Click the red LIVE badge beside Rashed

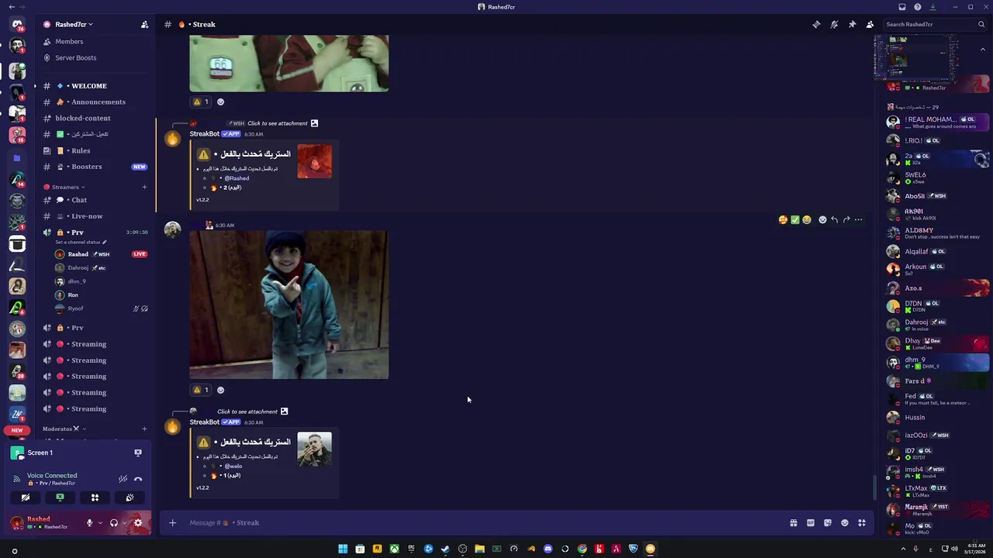(140, 254)
